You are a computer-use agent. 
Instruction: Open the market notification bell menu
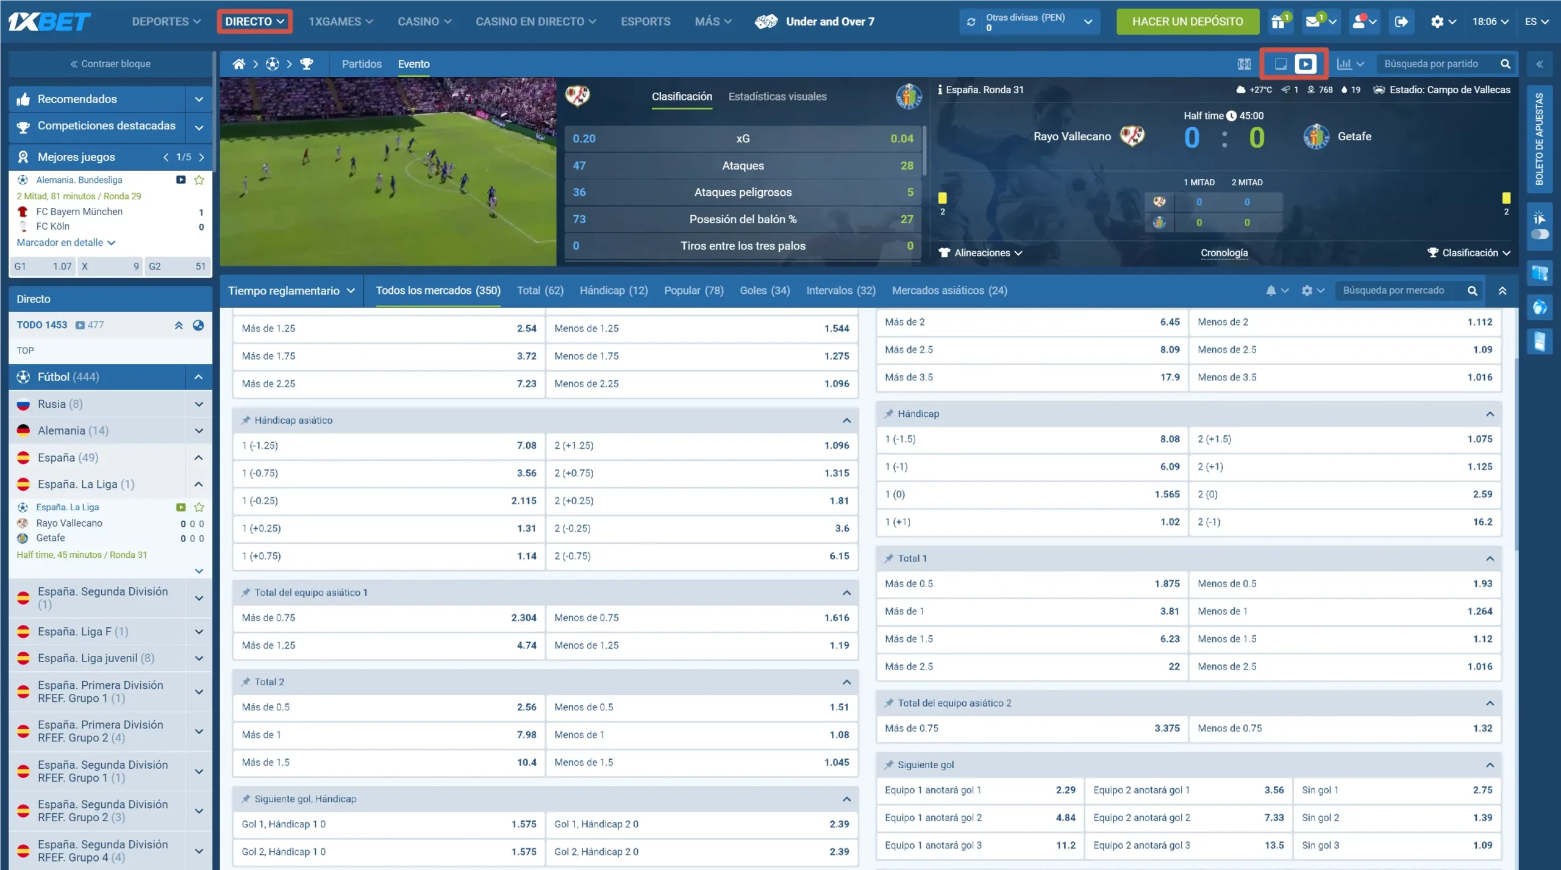click(x=1276, y=291)
